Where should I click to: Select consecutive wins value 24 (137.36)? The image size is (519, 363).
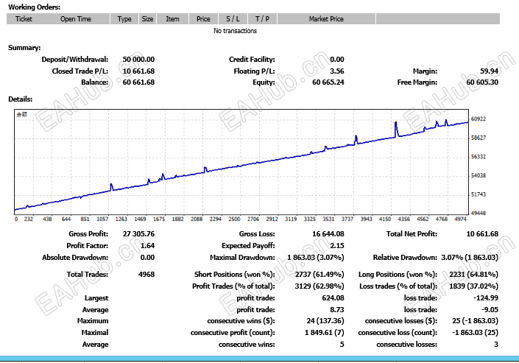pyautogui.click(x=325, y=320)
